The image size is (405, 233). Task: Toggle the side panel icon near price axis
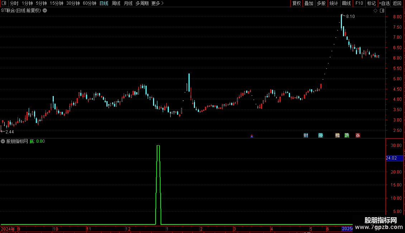[382, 11]
